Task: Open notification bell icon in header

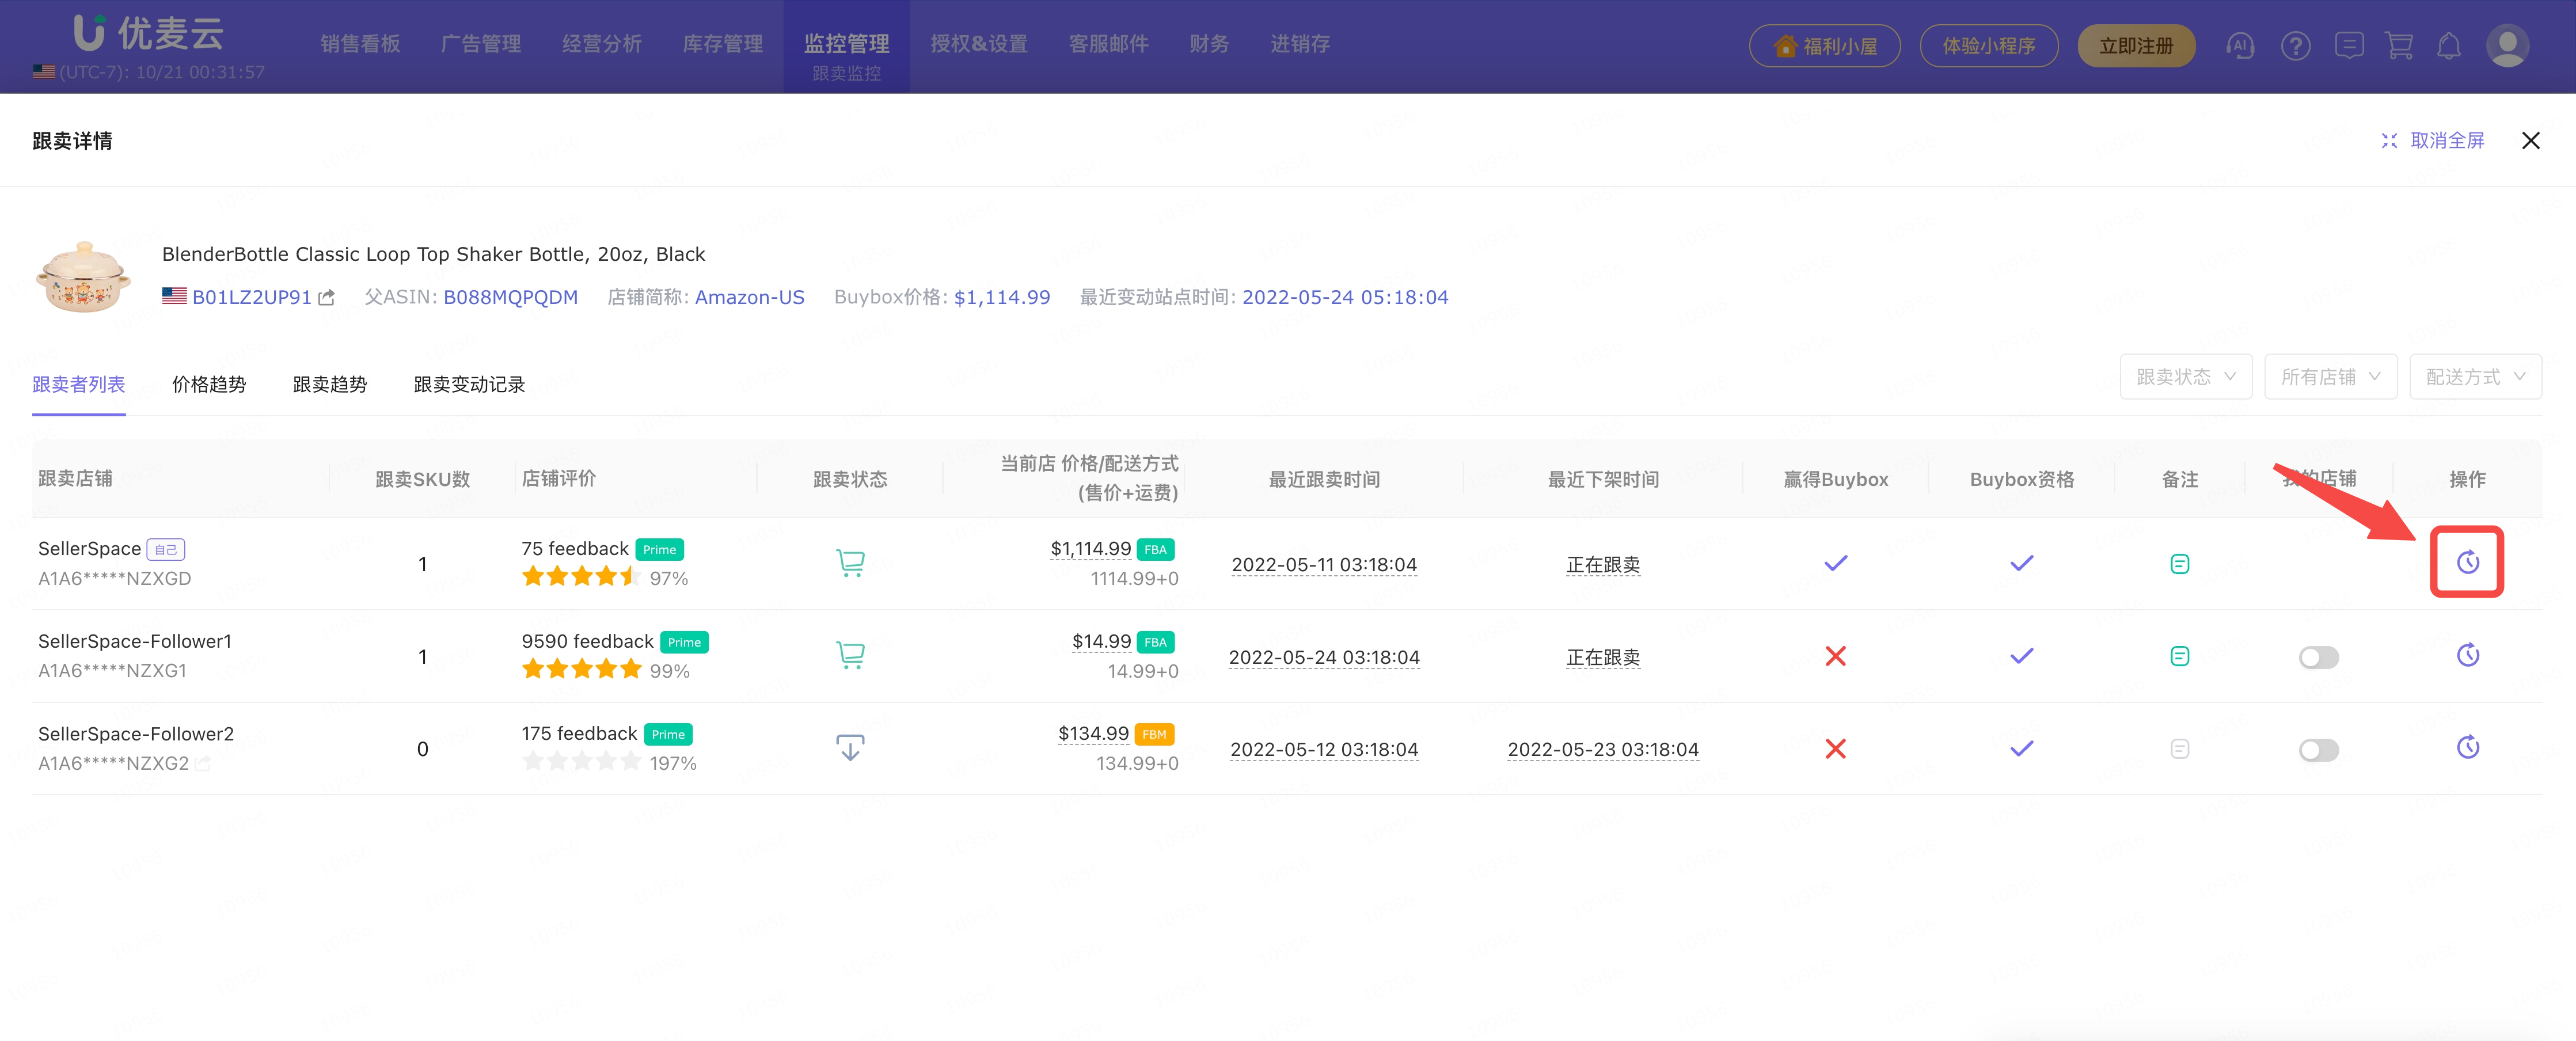Action: point(2448,46)
